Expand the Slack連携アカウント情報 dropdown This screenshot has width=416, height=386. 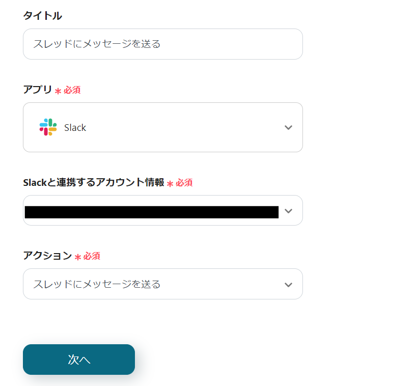163,211
